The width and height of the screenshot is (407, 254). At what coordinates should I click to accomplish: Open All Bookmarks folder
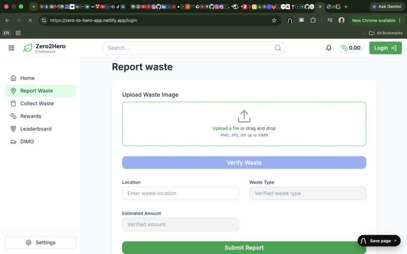tap(385, 33)
